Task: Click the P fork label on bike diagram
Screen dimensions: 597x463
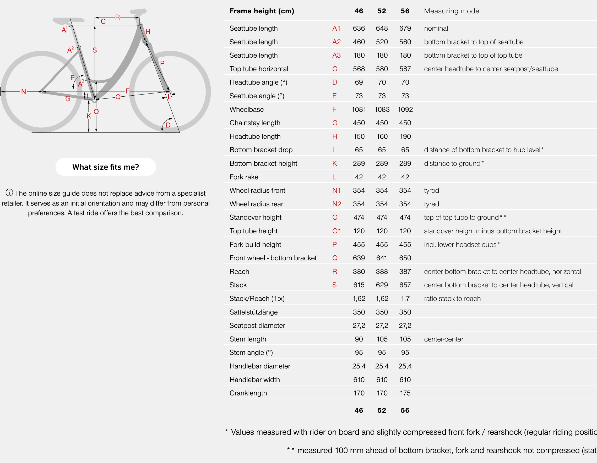Action: click(162, 63)
